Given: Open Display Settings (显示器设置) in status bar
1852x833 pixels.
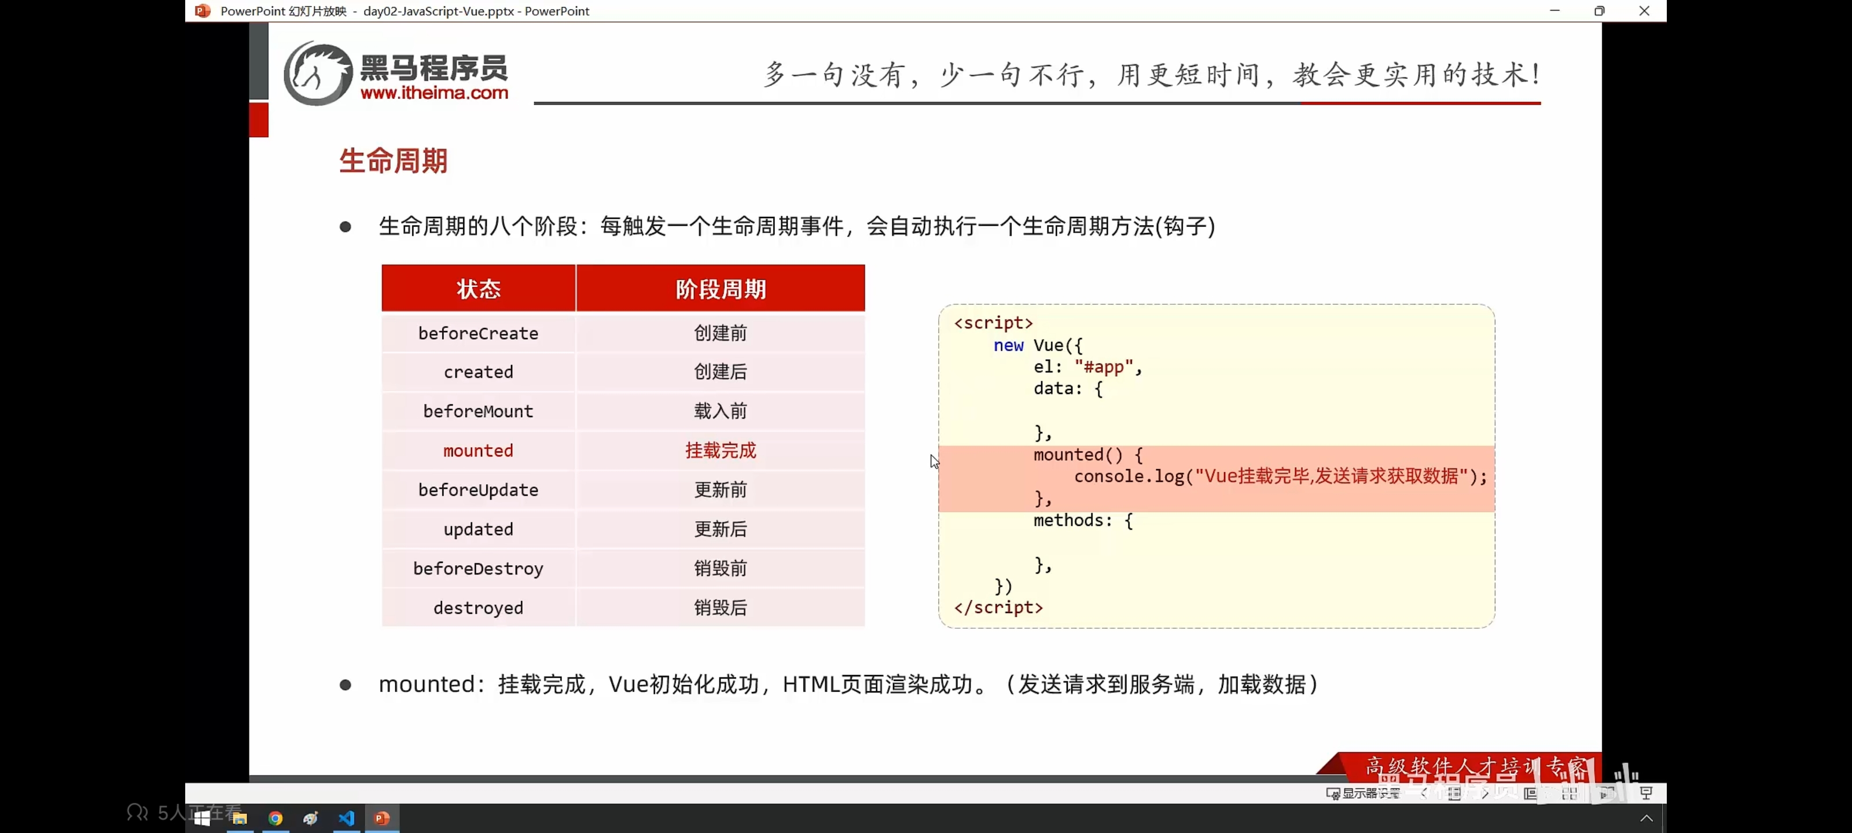Looking at the screenshot, I should click(1363, 793).
